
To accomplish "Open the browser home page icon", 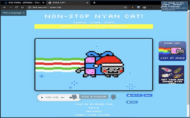I will 22,7.
